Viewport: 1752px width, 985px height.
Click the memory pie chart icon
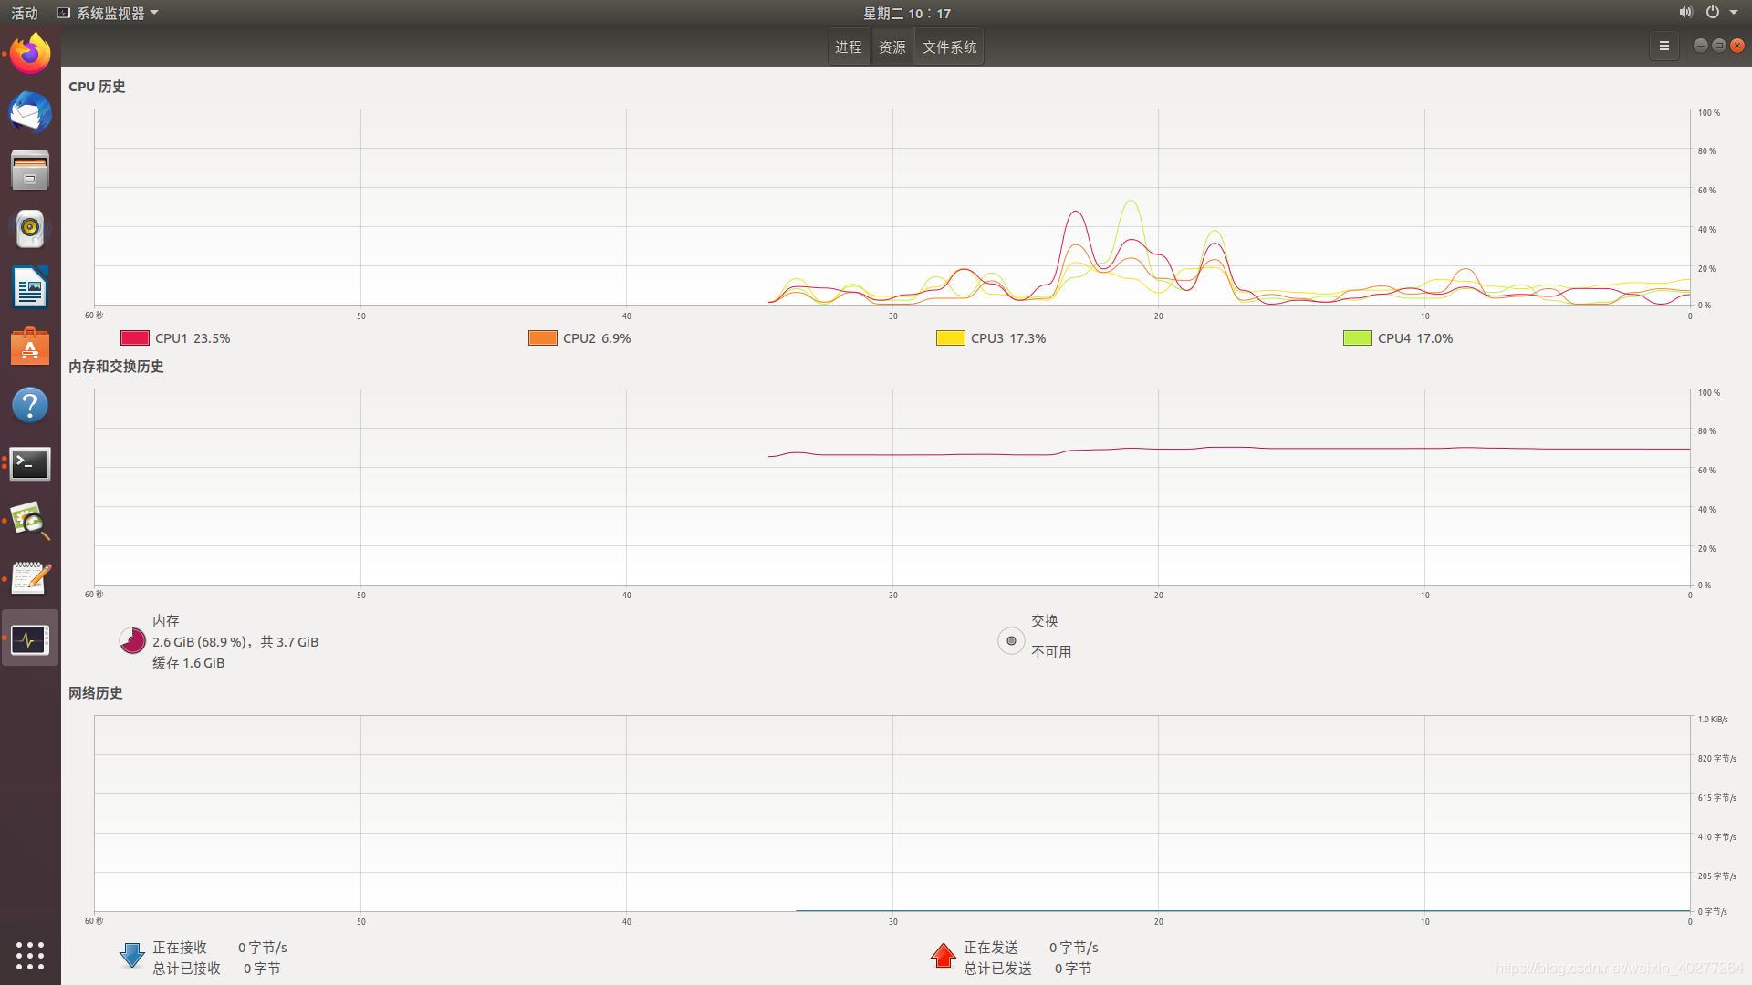point(132,640)
